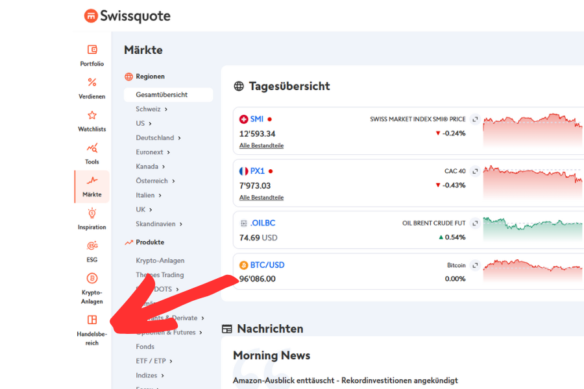Click the Morning News heading
This screenshot has width=584, height=389.
(271, 355)
